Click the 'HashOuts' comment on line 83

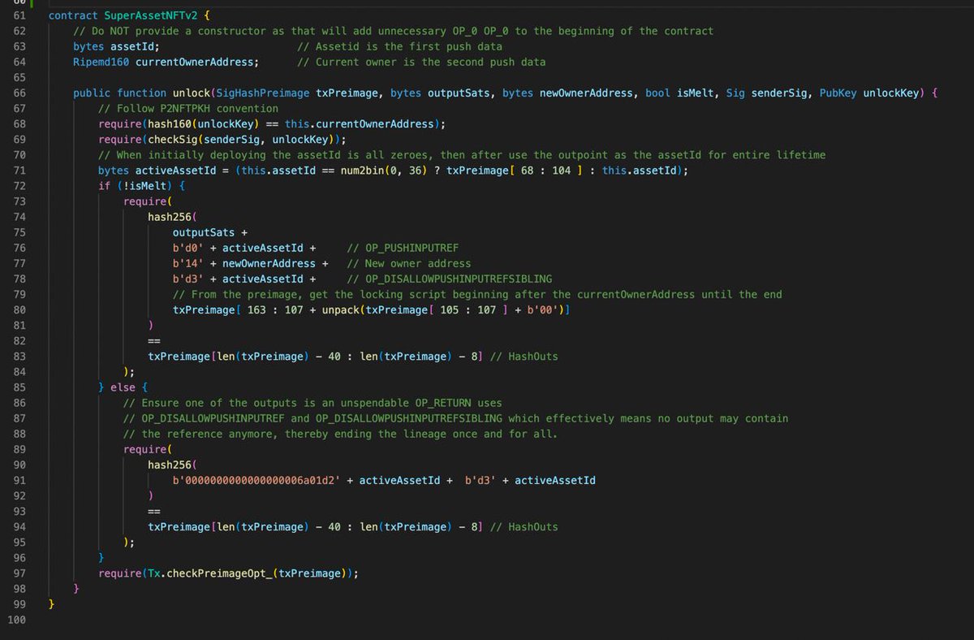pyautogui.click(x=524, y=357)
